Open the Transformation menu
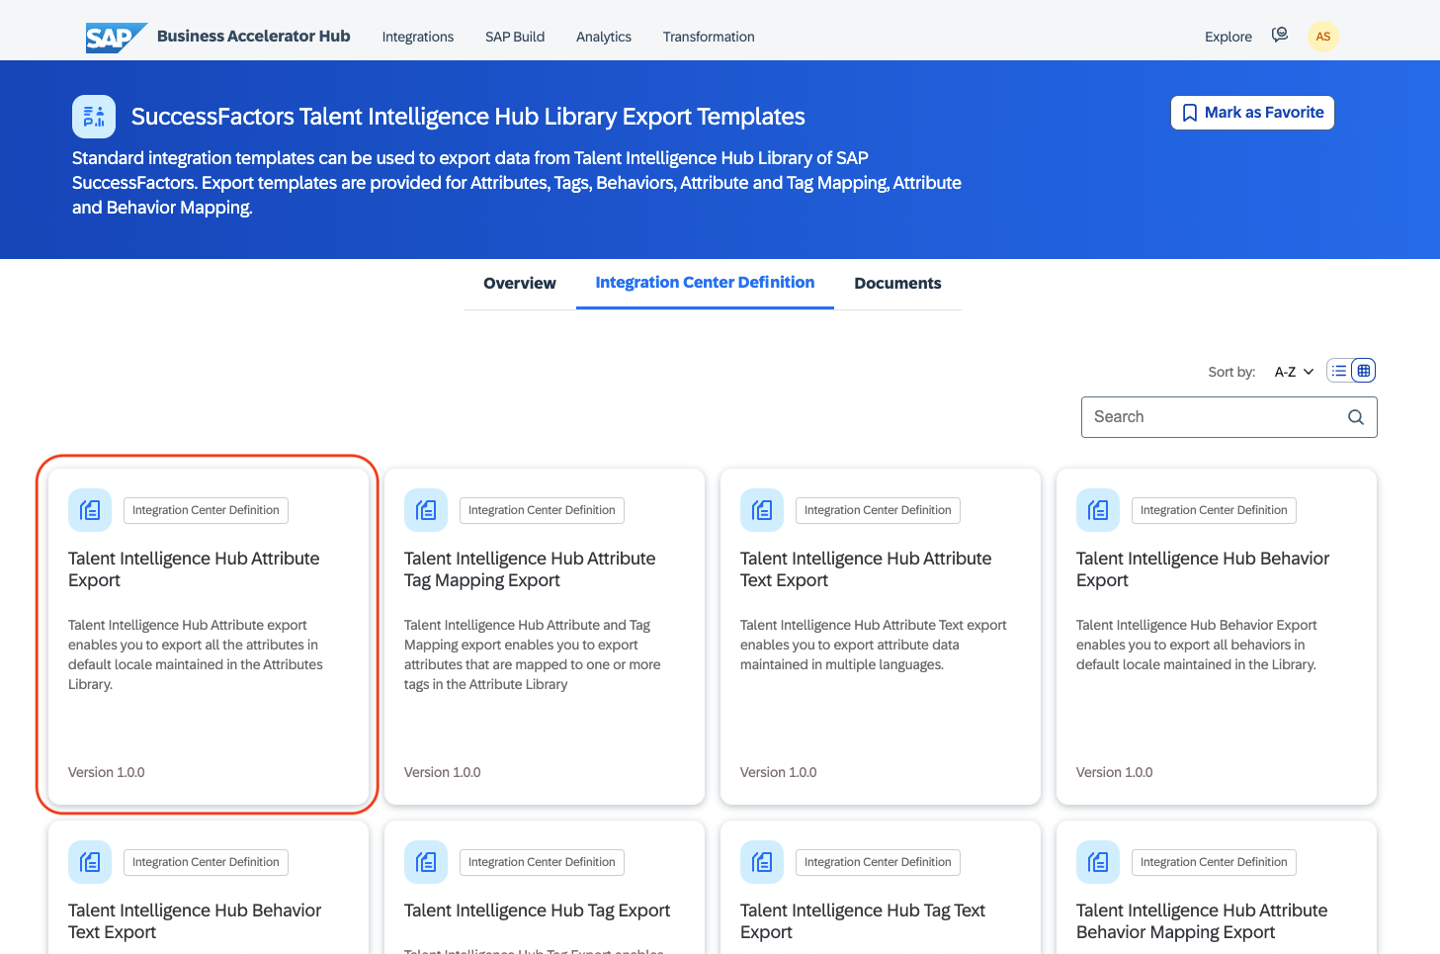 [x=709, y=37]
